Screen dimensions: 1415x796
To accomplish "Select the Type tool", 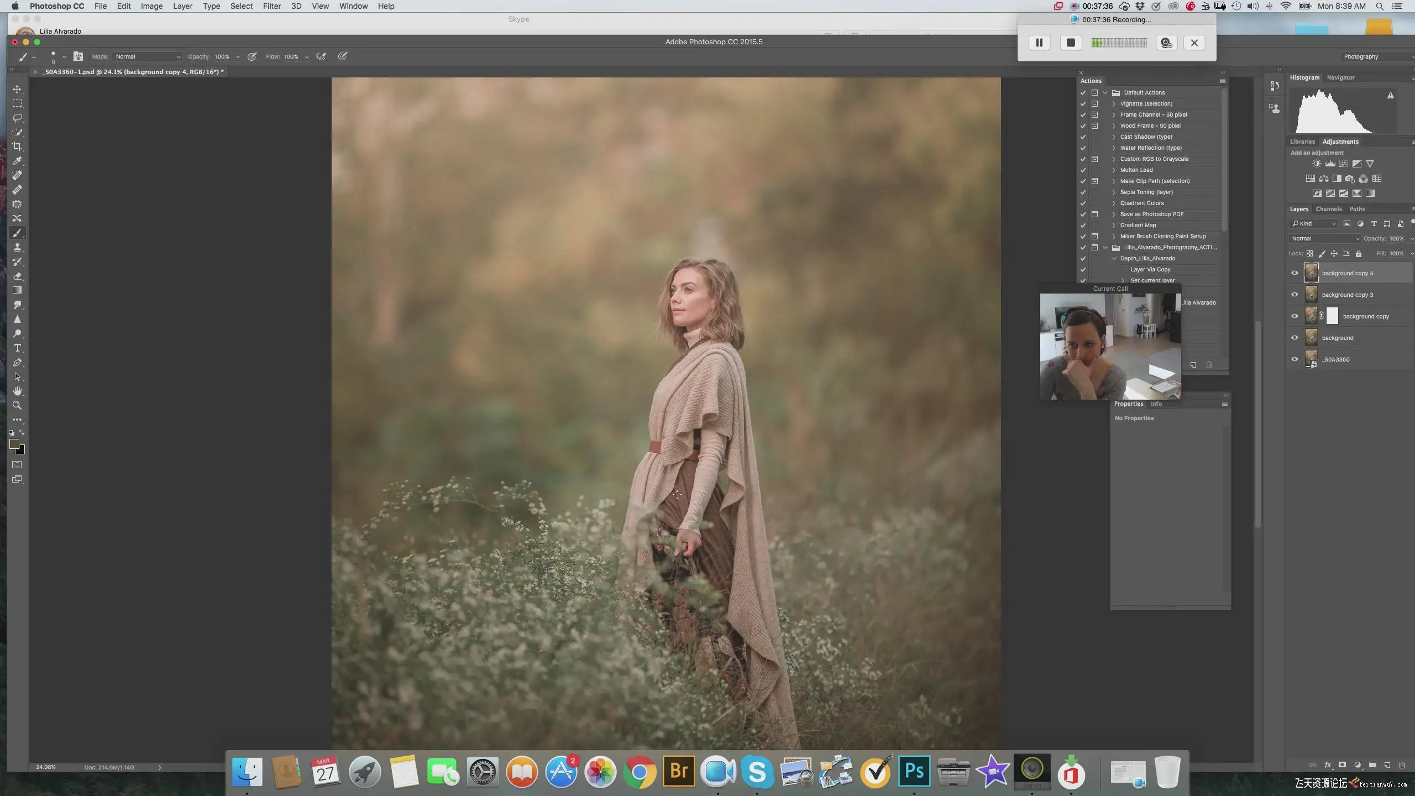I will [17, 348].
